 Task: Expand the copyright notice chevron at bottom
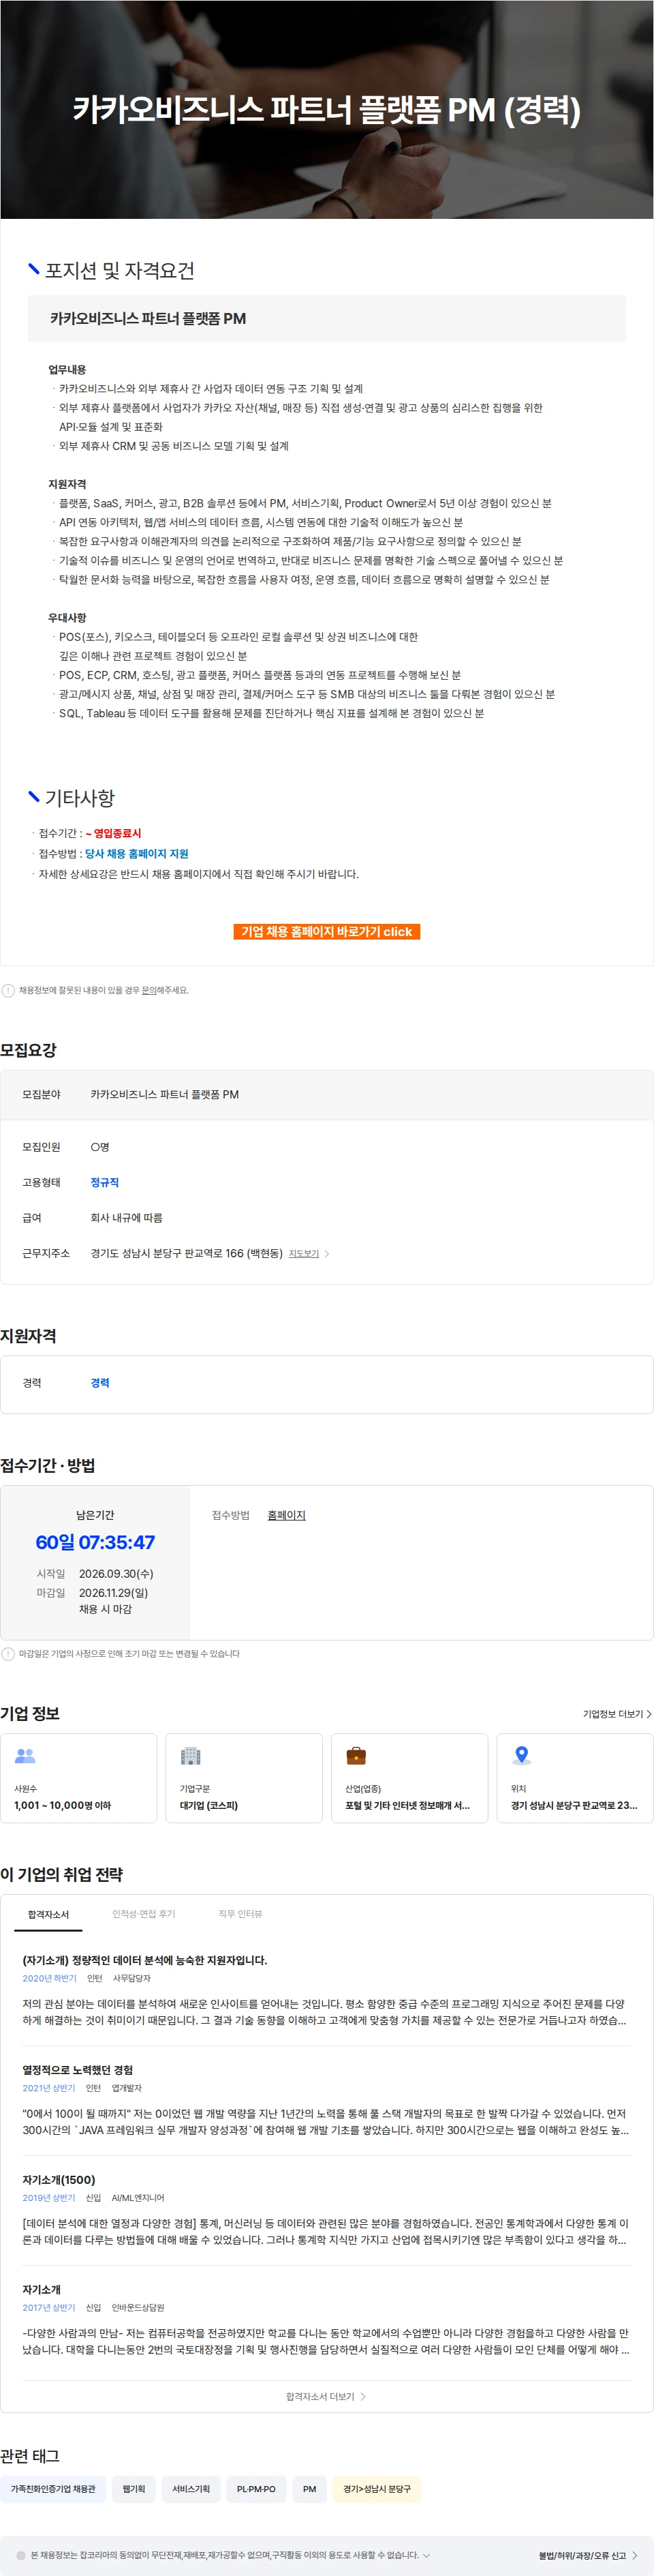(x=427, y=2555)
